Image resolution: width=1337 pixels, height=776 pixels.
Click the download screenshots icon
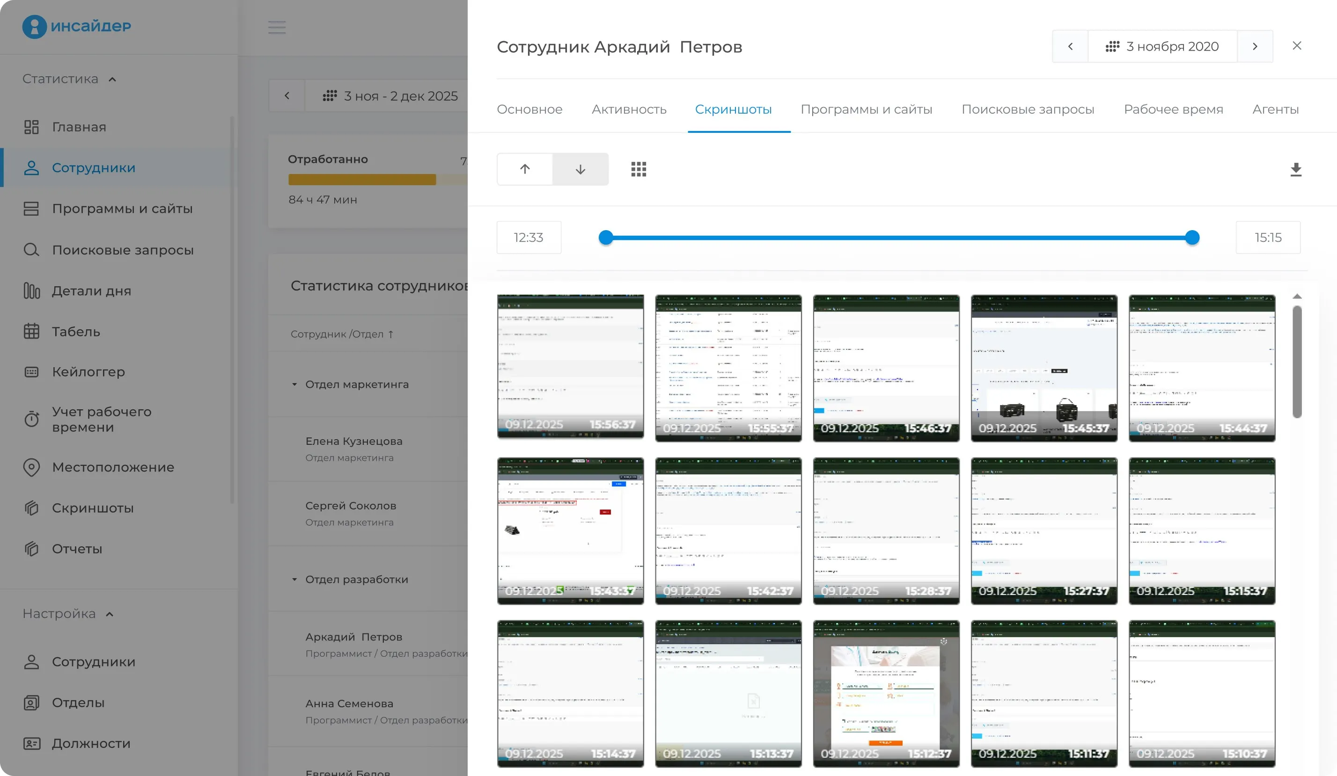pos(1296,170)
